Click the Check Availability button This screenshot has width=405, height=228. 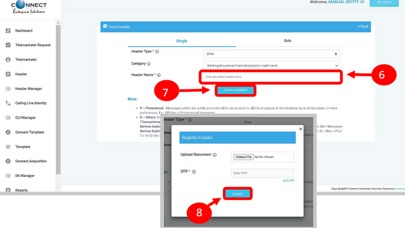(x=236, y=90)
